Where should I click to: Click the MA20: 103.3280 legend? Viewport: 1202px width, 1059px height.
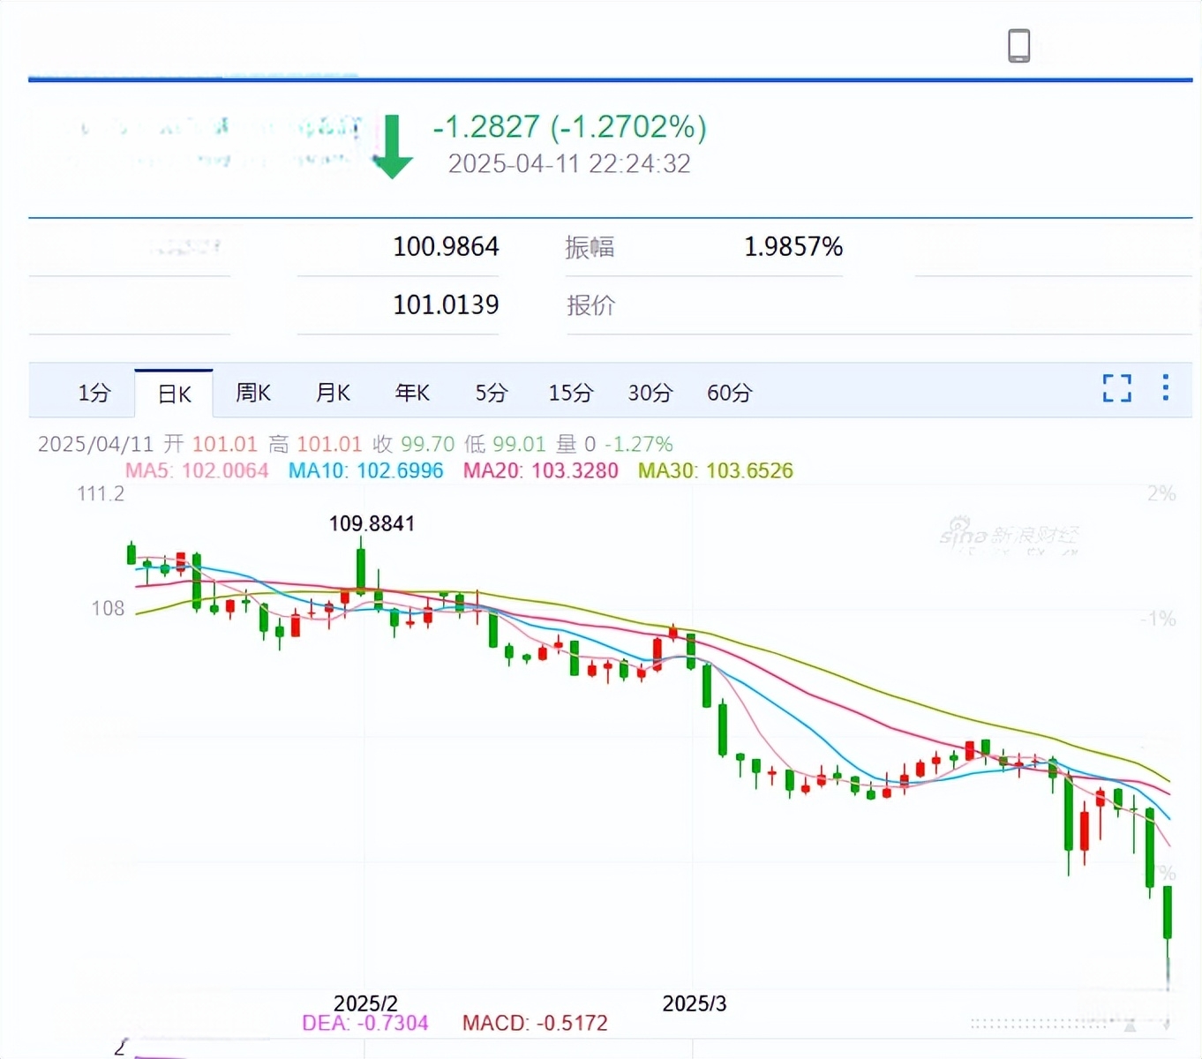tap(541, 470)
